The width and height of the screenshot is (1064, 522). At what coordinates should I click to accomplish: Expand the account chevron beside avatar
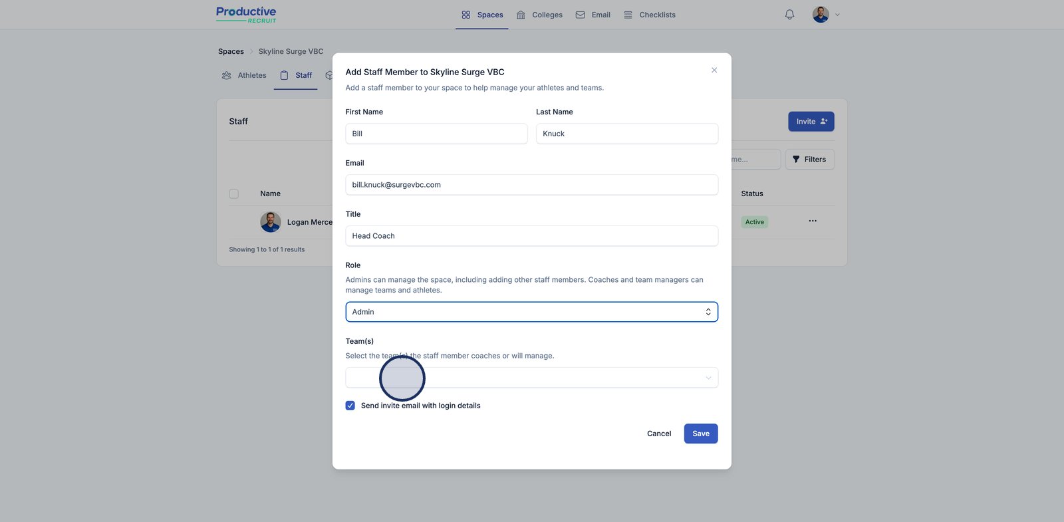click(837, 15)
